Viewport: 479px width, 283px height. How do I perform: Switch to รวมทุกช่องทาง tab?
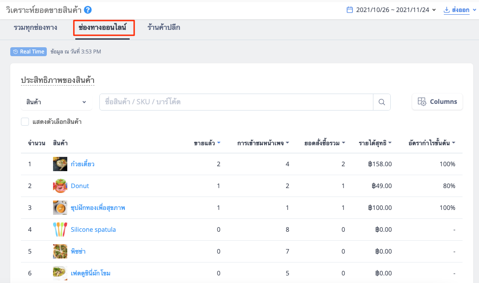pos(36,28)
